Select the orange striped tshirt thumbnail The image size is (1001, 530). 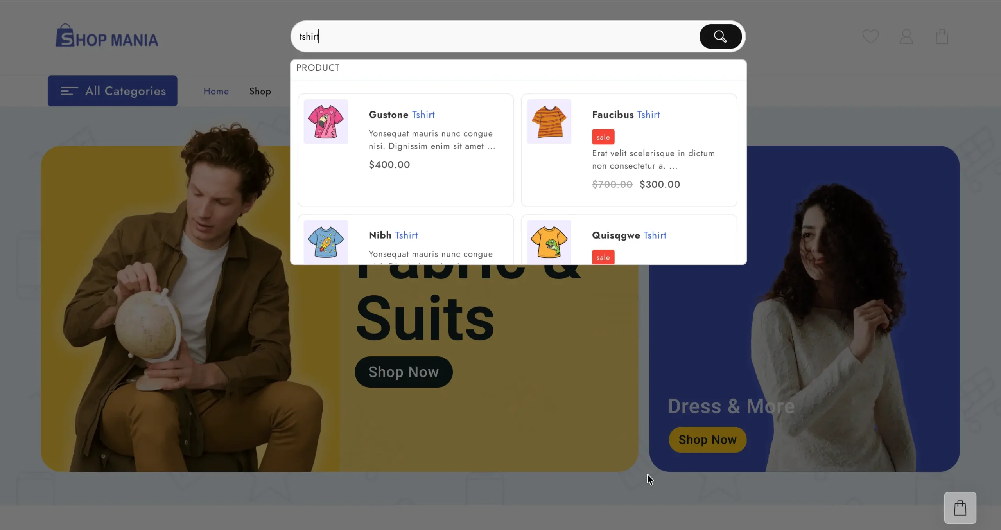pos(549,122)
